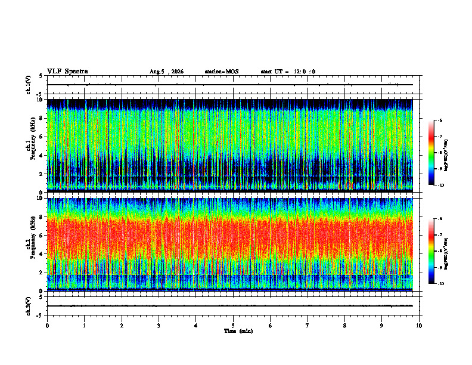
Task: Click the ch.2 colorbar "log(PSD)" label
Action: point(446,253)
